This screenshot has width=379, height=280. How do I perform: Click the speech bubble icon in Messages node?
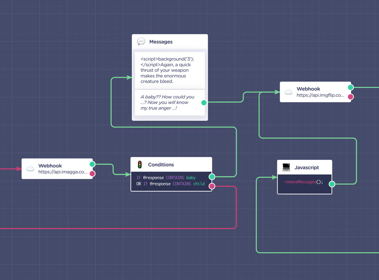point(141,42)
